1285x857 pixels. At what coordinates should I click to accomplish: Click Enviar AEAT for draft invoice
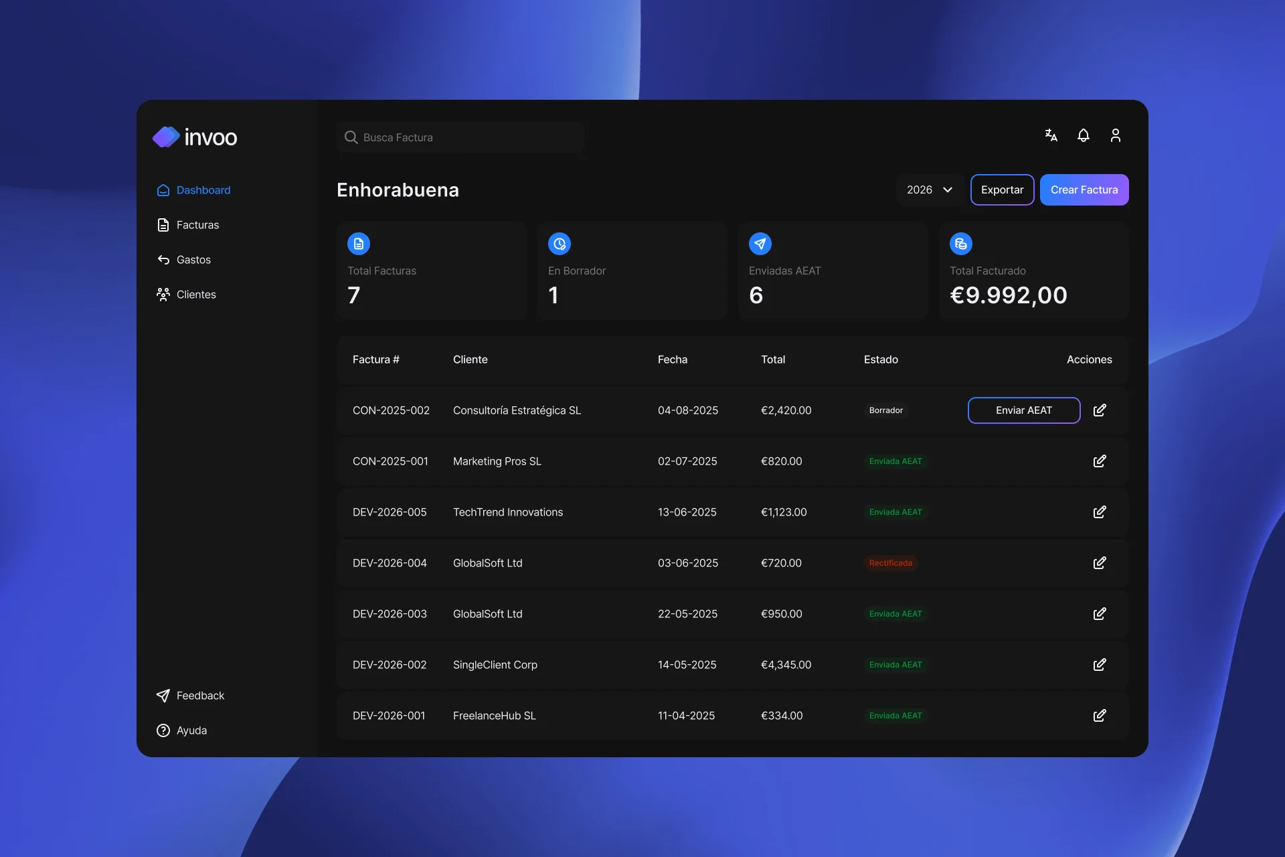1023,410
